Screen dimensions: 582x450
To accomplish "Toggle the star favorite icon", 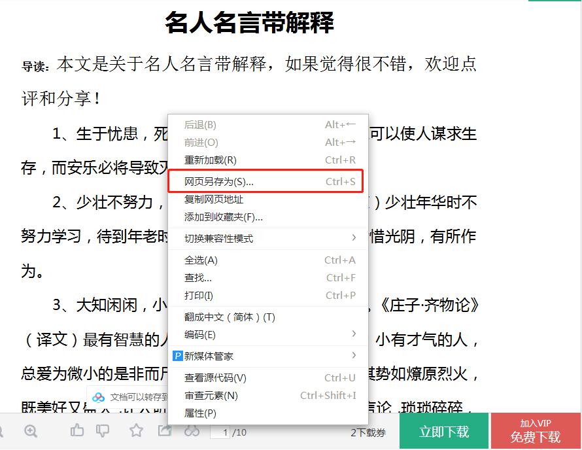I will [137, 430].
